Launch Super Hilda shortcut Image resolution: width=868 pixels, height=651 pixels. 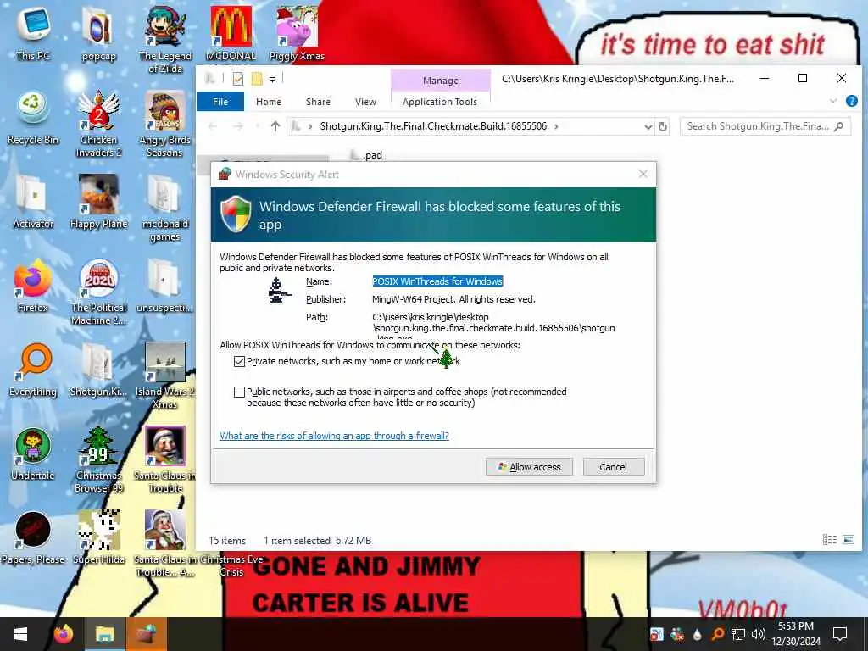[98, 537]
